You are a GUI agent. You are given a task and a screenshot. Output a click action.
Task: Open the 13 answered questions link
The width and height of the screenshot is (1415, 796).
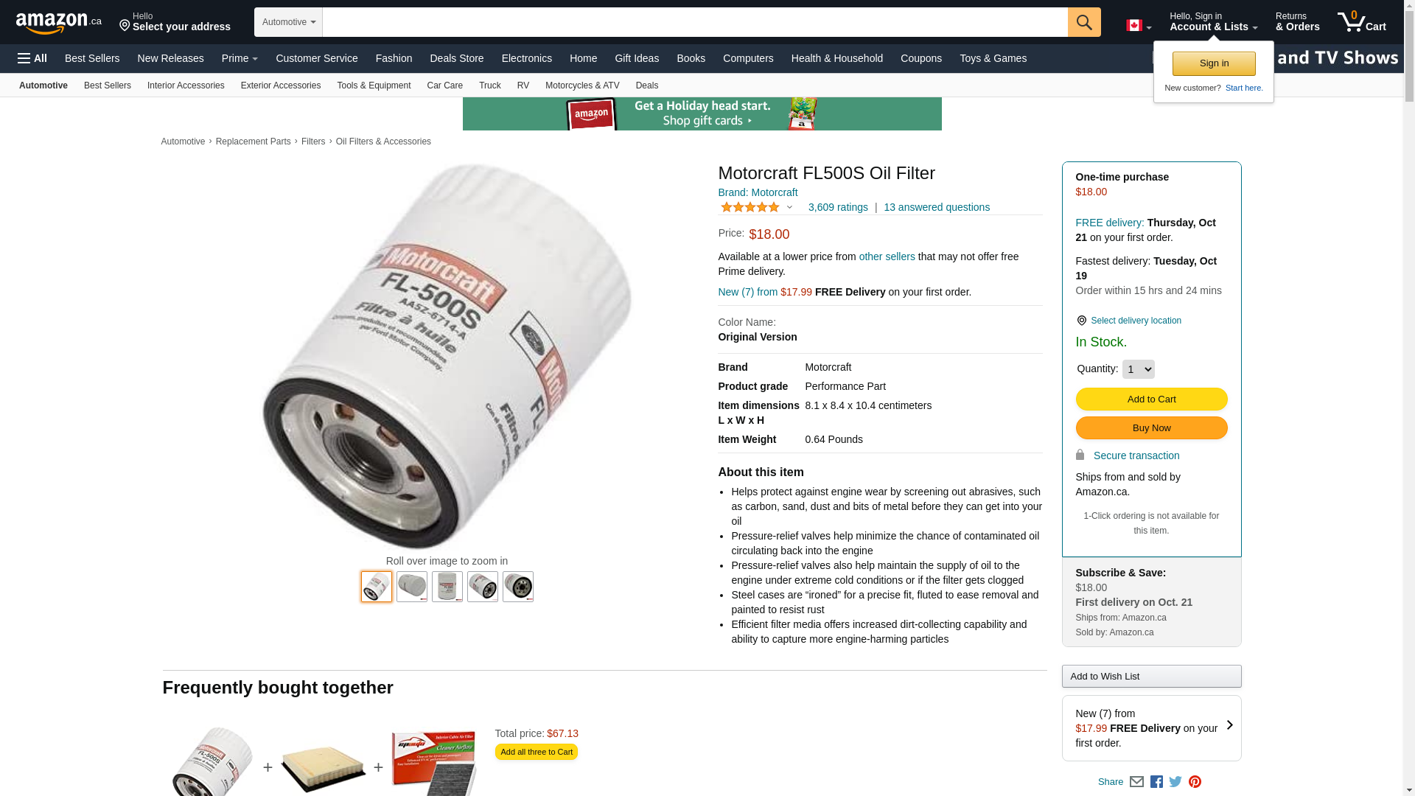tap(937, 207)
